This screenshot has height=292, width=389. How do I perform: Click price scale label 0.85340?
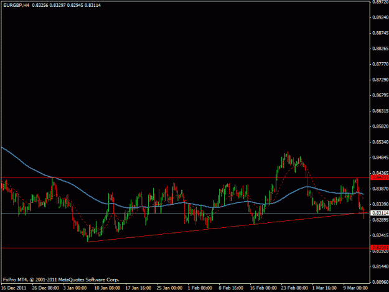pyautogui.click(x=380, y=142)
